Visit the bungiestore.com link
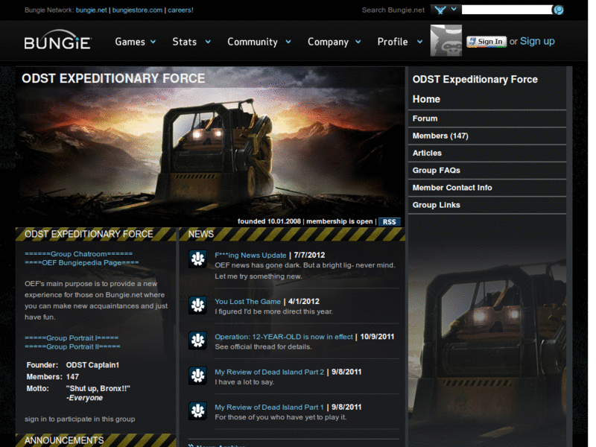Image resolution: width=596 pixels, height=447 pixels. (x=137, y=10)
